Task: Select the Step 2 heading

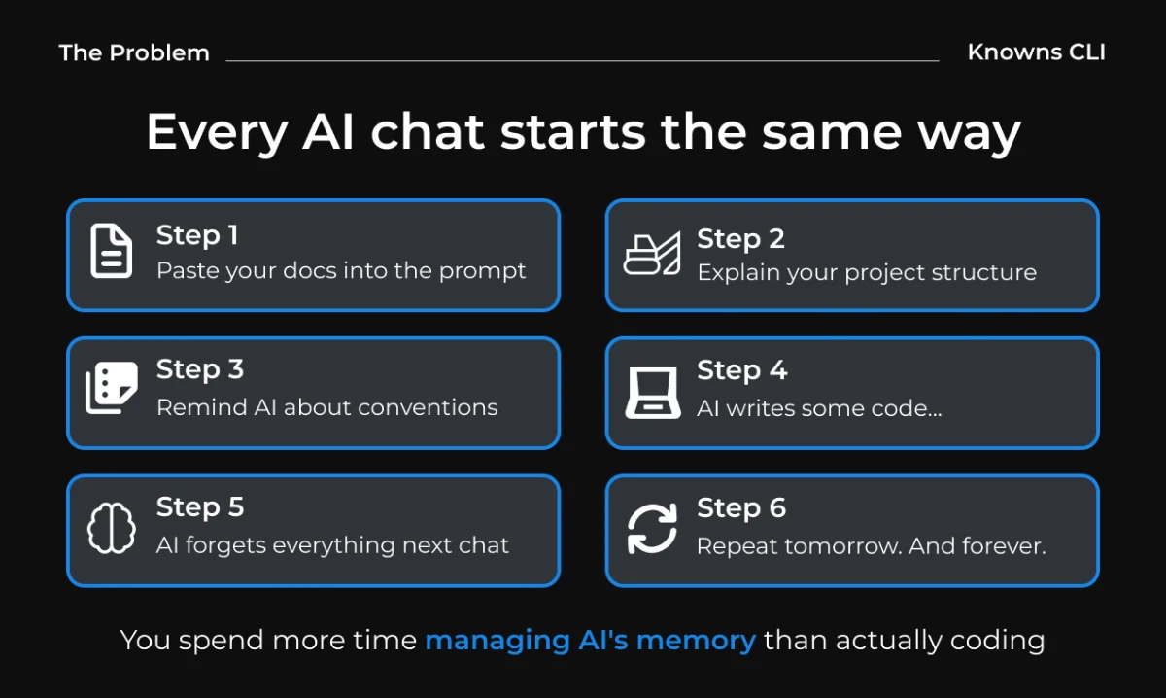Action: 740,238
